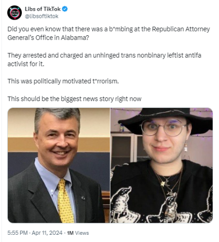The image size is (219, 242).
Task: Visit the @libsoftiktok handle link
Action: click(41, 16)
